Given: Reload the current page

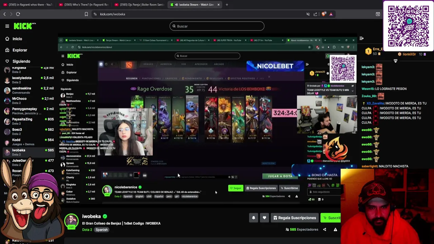Looking at the screenshot, I should pos(18,14).
